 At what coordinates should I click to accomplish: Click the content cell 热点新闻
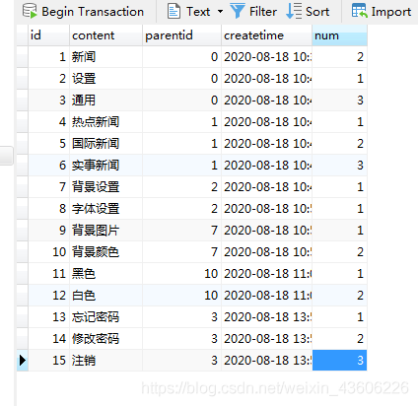(x=105, y=122)
